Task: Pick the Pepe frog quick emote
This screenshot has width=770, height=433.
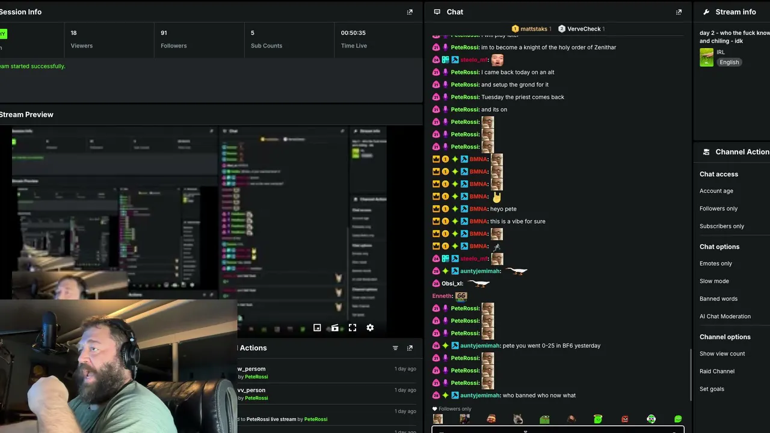Action: tap(544, 419)
